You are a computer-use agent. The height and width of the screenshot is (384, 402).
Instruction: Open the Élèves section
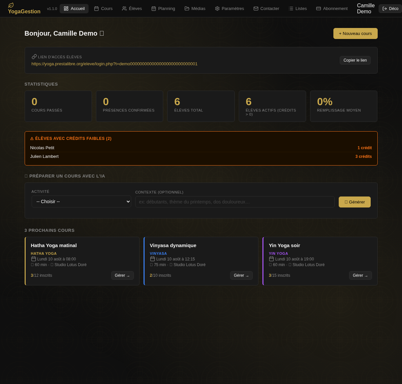click(x=132, y=9)
